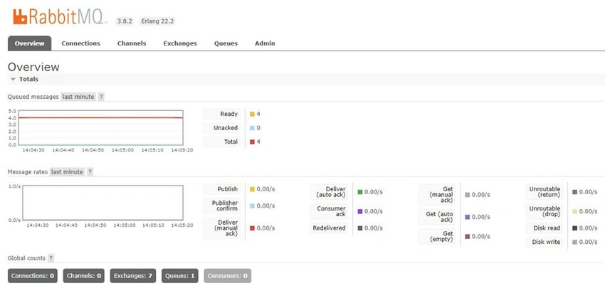Click the Message rates chart
Image resolution: width=605 pixels, height=288 pixels.
(x=102, y=203)
